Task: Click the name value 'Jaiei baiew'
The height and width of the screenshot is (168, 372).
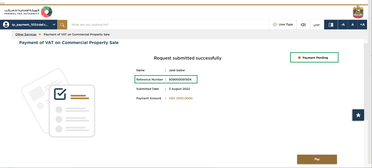Action: (177, 70)
